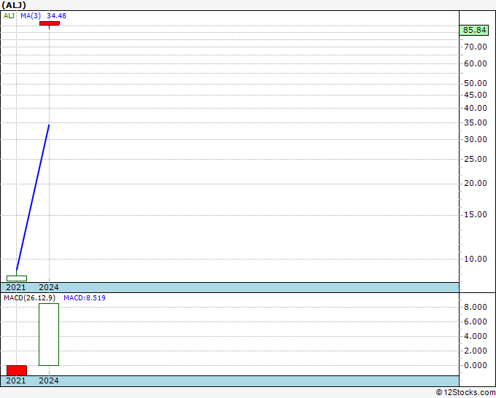Viewport: 496px width, 398px height.
Task: Click the ALJ legend label
Action: tap(9, 15)
